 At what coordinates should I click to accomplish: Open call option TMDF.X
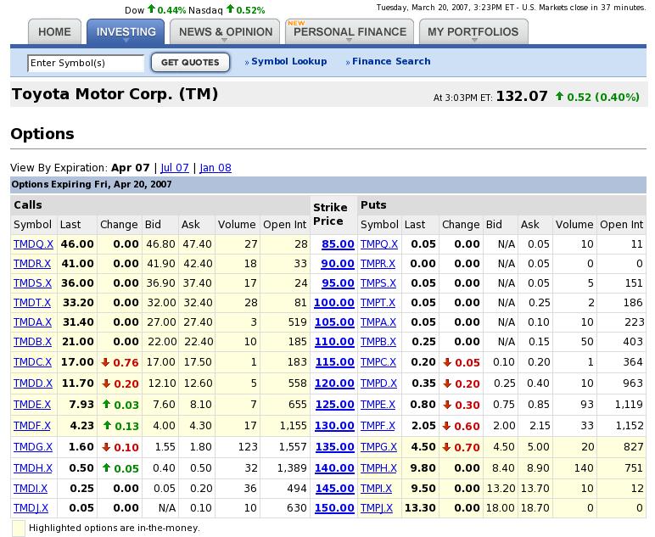[x=32, y=426]
